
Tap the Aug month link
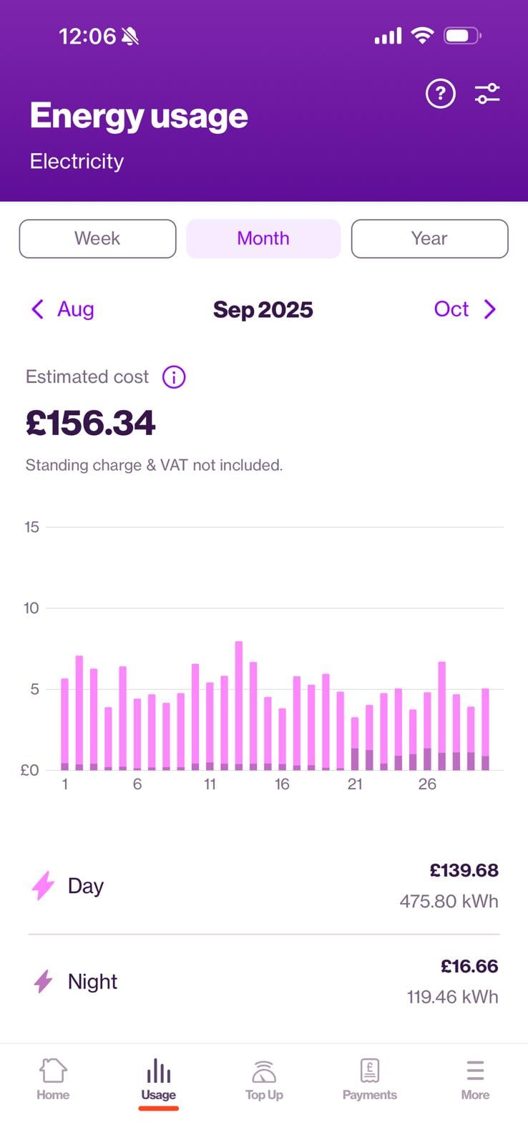coord(76,309)
